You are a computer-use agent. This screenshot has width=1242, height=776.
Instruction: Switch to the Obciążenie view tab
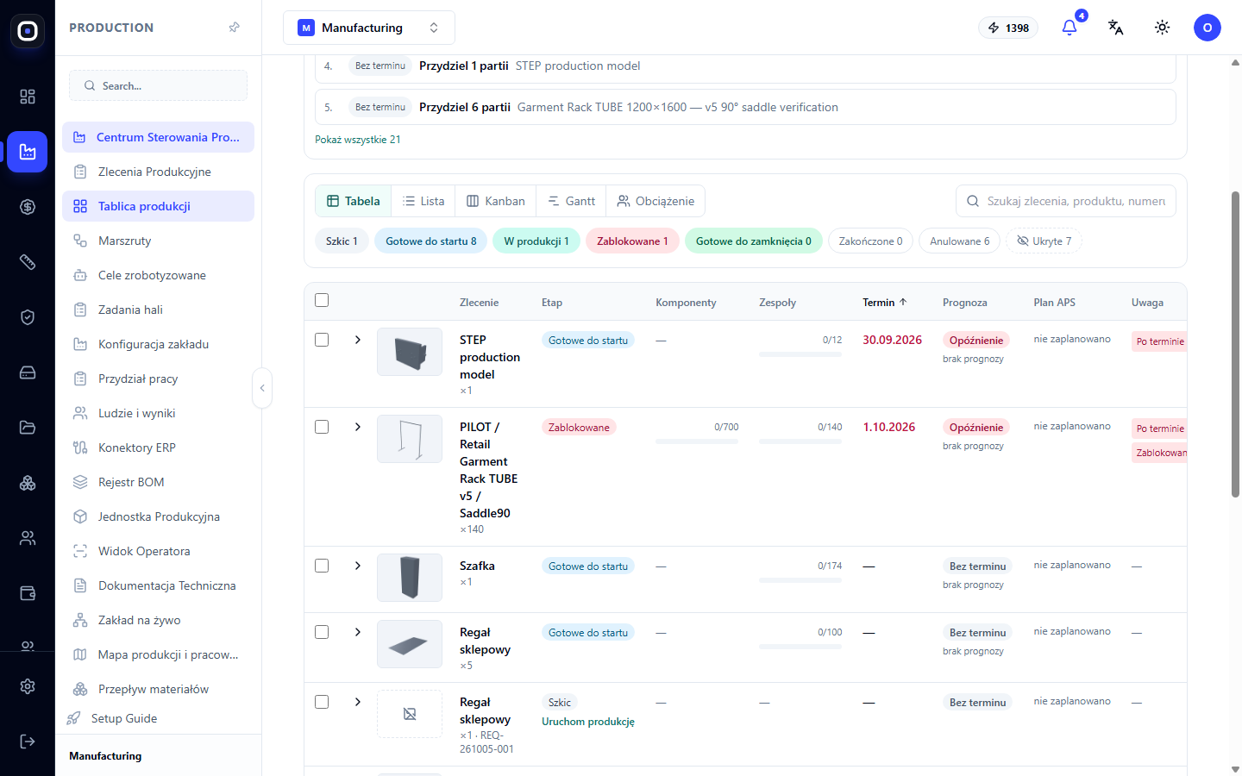(x=655, y=201)
